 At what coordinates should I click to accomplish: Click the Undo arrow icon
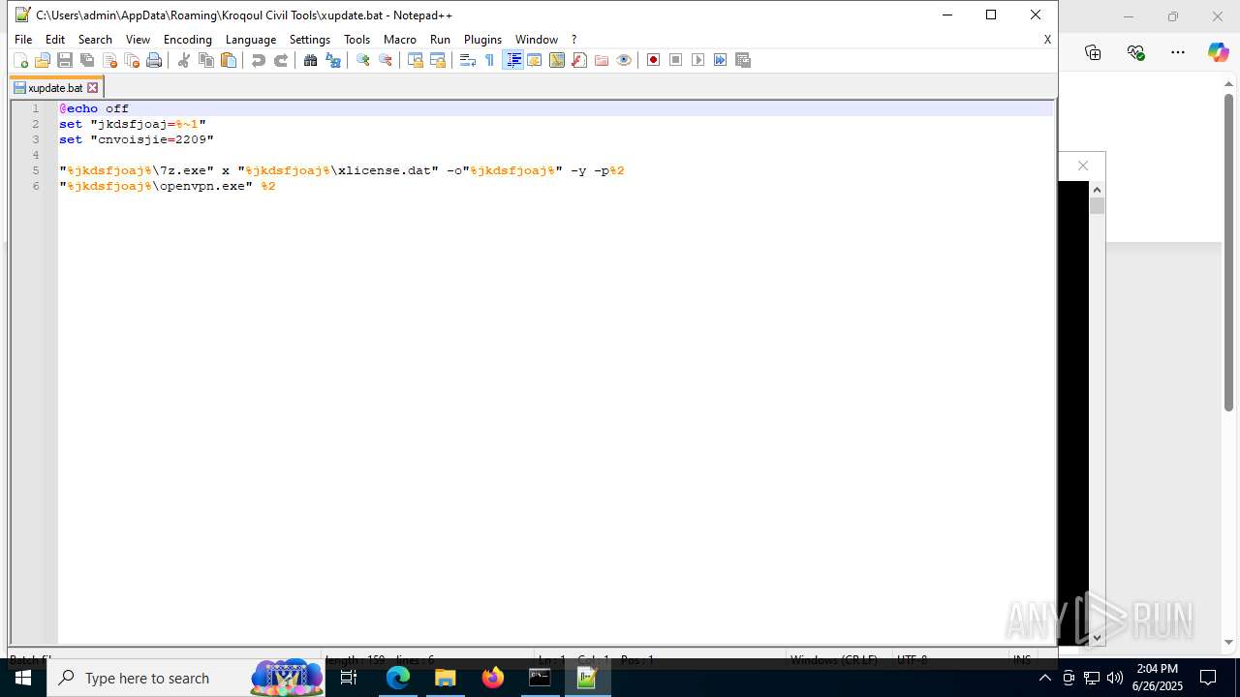[x=259, y=60]
